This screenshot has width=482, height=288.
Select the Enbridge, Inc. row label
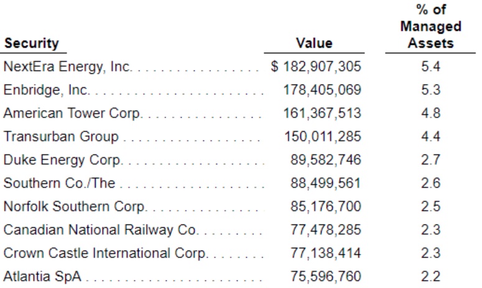(47, 90)
